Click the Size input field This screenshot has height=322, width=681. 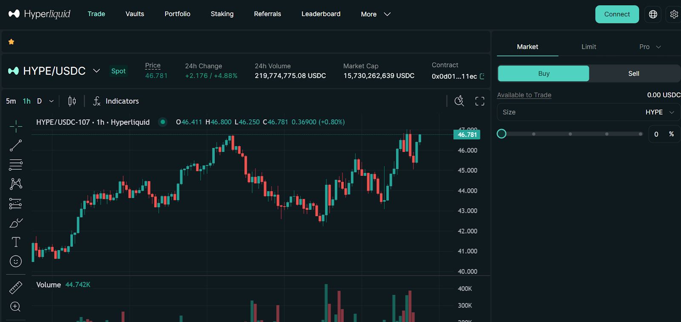(589, 112)
